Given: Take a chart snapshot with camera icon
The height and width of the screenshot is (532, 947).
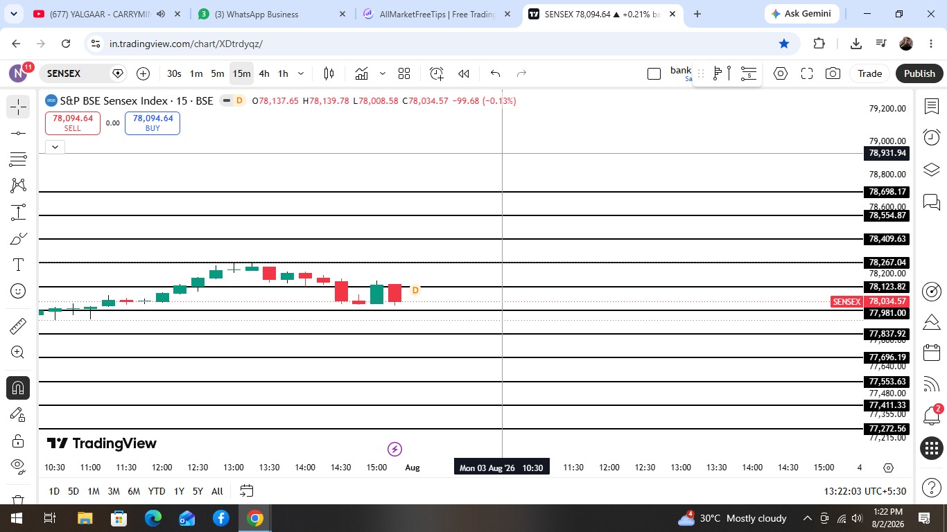Looking at the screenshot, I should [833, 73].
